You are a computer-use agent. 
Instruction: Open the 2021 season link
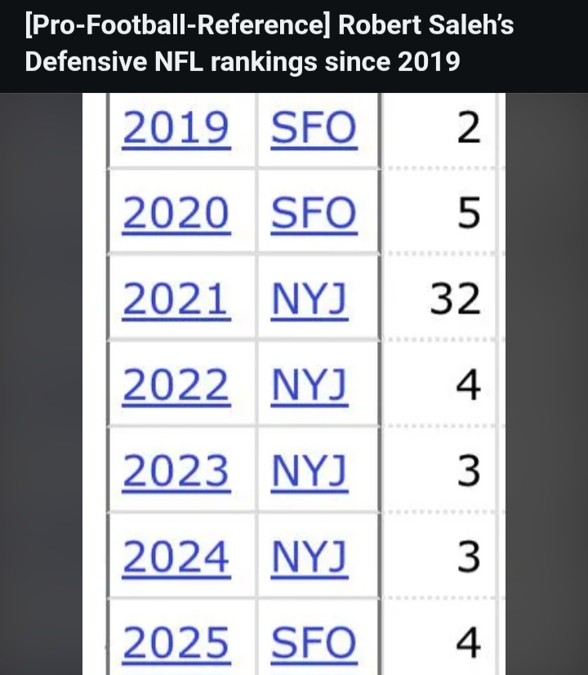176,299
